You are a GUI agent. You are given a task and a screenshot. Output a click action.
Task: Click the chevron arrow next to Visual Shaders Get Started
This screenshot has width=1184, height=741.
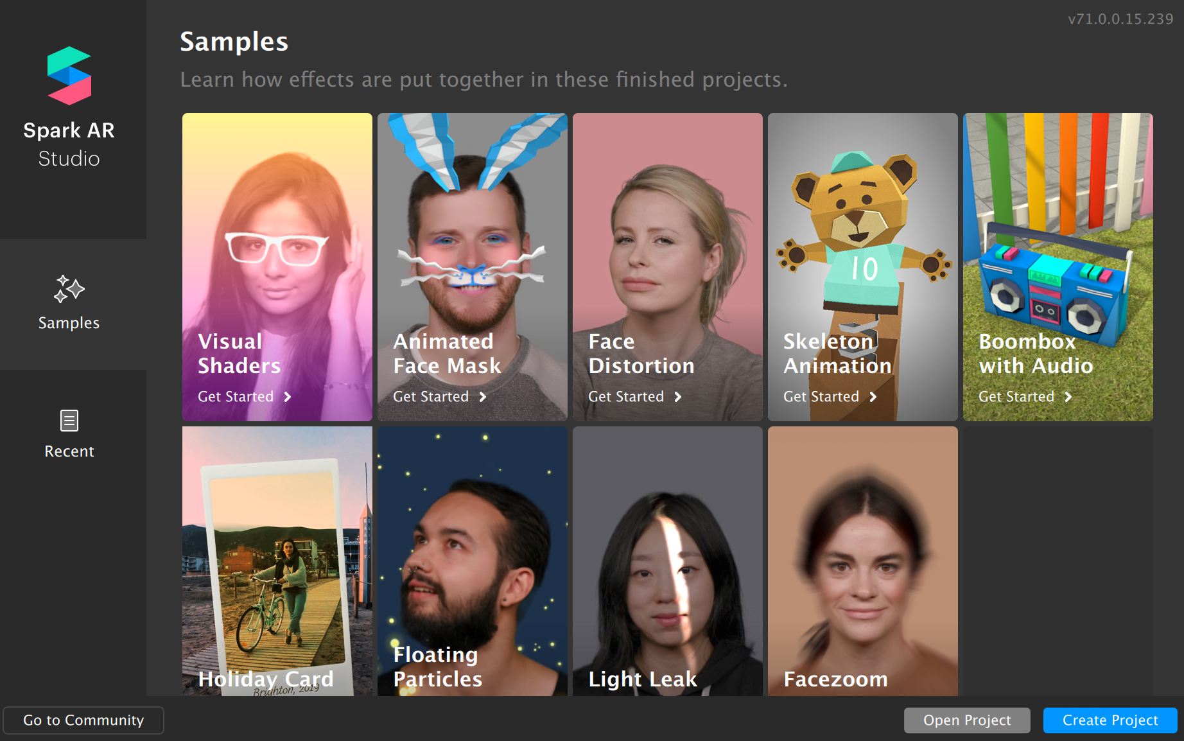pos(288,397)
